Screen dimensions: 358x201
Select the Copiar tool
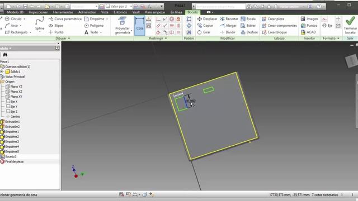tap(205, 26)
